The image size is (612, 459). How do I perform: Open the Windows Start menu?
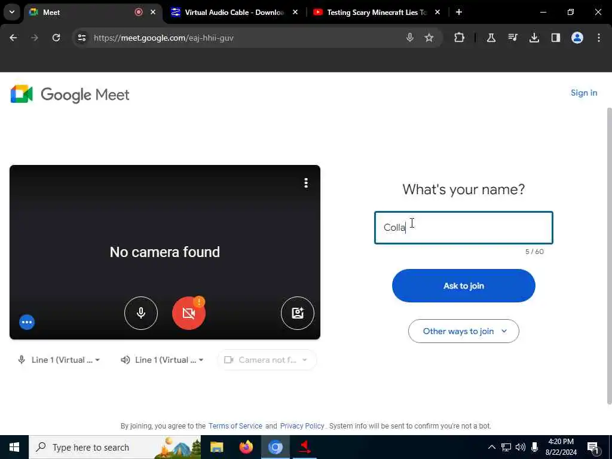tap(14, 447)
